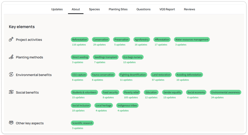Go to the Planting Sites tab
Screen dimensions: 248x135
[118, 9]
